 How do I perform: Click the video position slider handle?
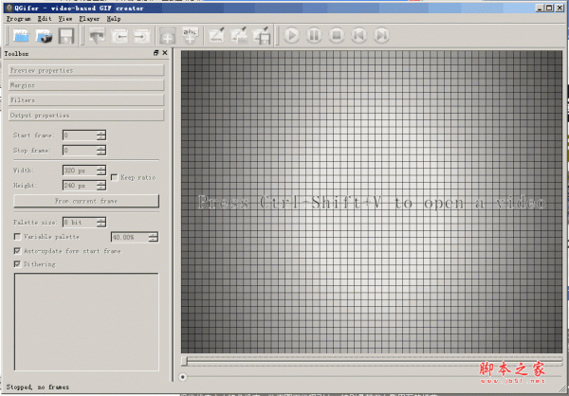[x=184, y=360]
